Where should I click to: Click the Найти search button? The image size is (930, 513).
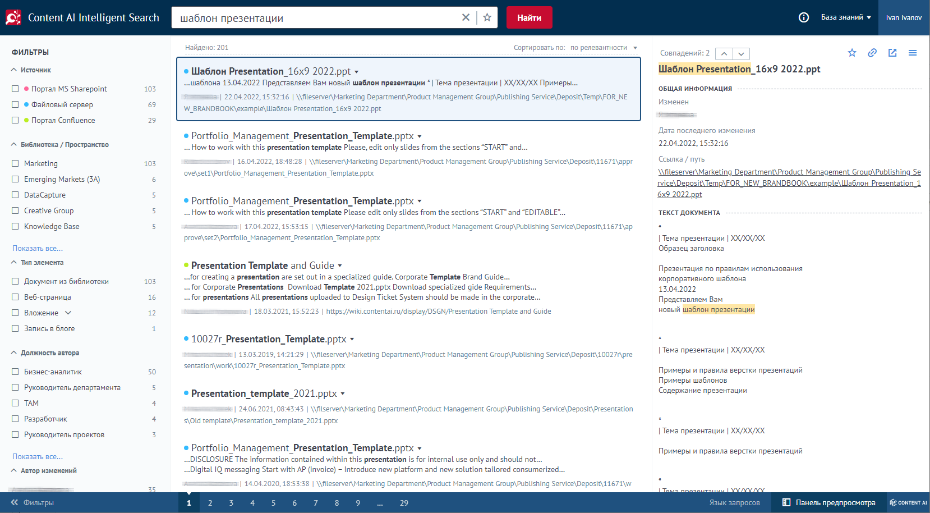pyautogui.click(x=529, y=17)
